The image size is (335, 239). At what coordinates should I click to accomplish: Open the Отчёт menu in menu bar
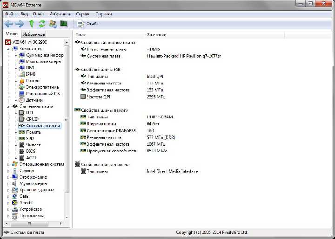[x=38, y=14]
